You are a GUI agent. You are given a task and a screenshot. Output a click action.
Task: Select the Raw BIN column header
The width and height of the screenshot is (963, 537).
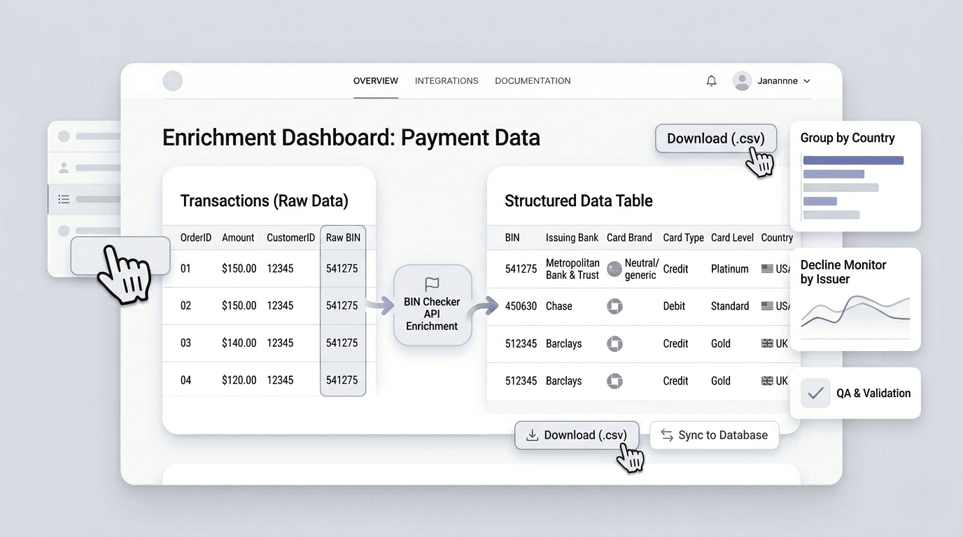[x=343, y=238]
